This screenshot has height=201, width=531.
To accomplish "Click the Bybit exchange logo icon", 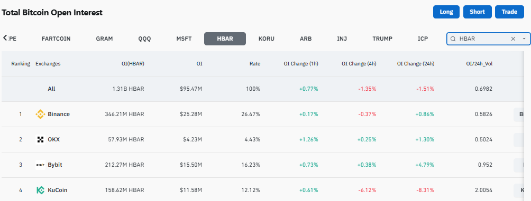I will [x=40, y=165].
